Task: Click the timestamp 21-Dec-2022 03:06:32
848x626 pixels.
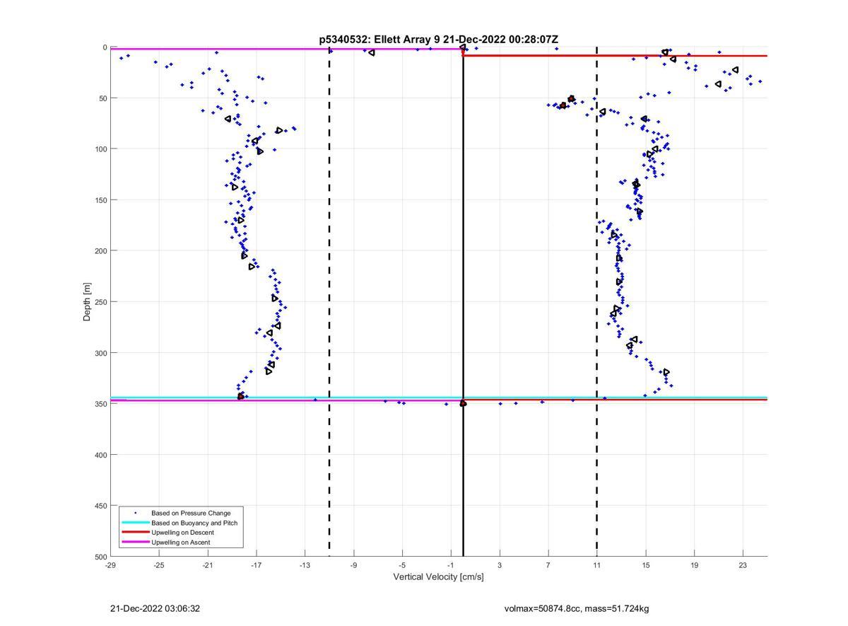Action: pos(155,608)
